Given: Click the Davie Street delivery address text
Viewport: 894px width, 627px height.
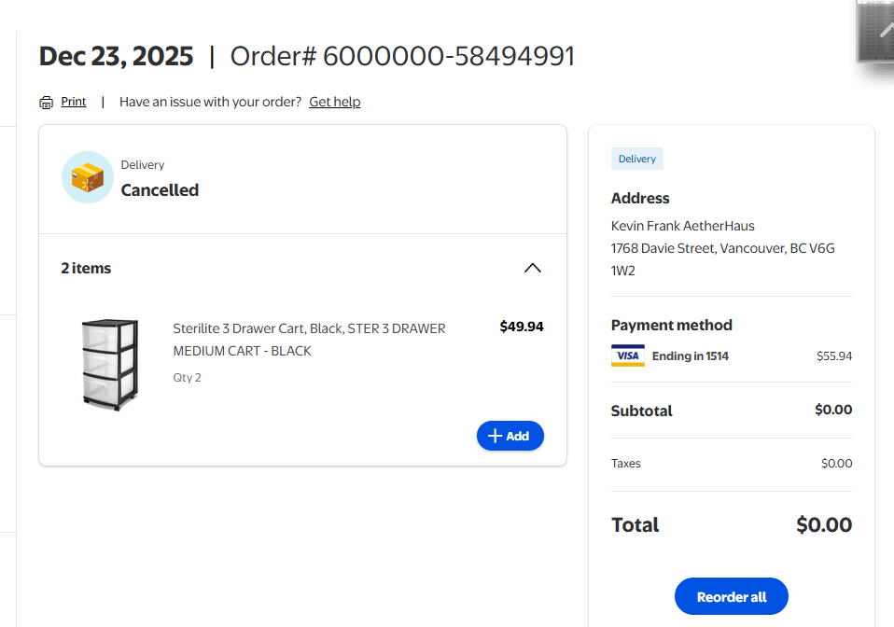Looking at the screenshot, I should click(x=722, y=249).
